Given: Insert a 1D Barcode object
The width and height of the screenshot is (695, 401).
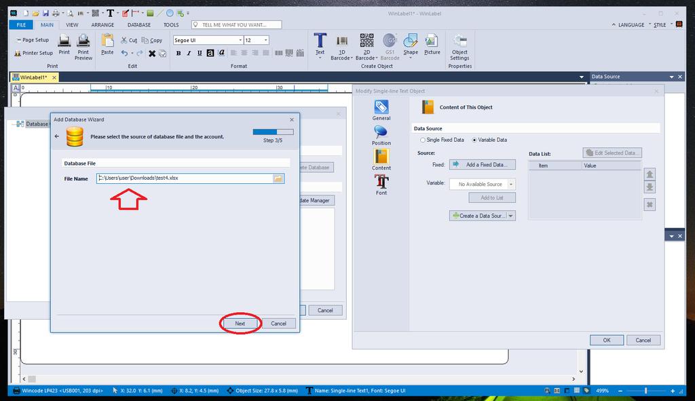Looking at the screenshot, I should click(x=342, y=47).
